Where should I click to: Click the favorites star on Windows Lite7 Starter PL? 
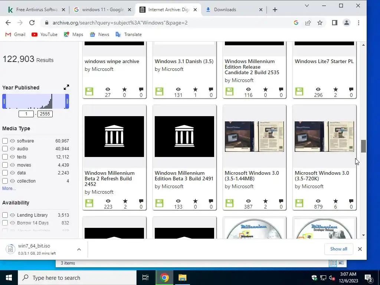click(335, 89)
